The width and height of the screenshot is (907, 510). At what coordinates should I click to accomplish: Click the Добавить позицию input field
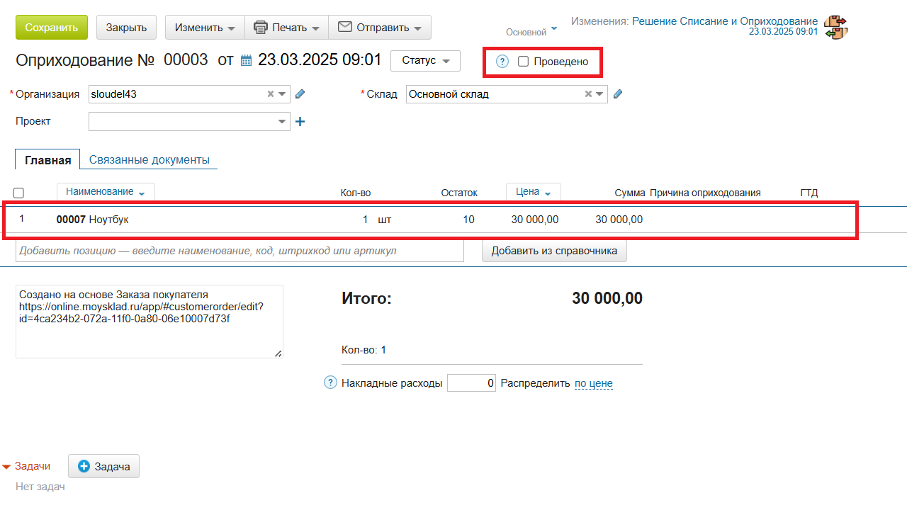(x=240, y=251)
